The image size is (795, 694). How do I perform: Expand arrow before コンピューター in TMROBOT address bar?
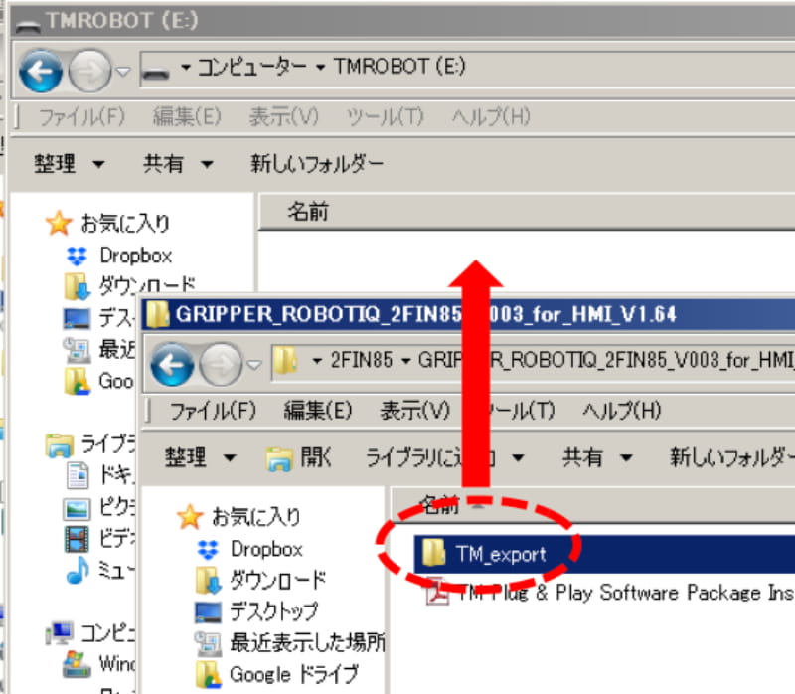[186, 67]
